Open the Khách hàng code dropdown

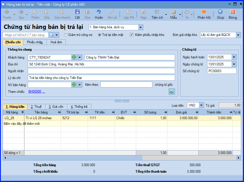79,57
